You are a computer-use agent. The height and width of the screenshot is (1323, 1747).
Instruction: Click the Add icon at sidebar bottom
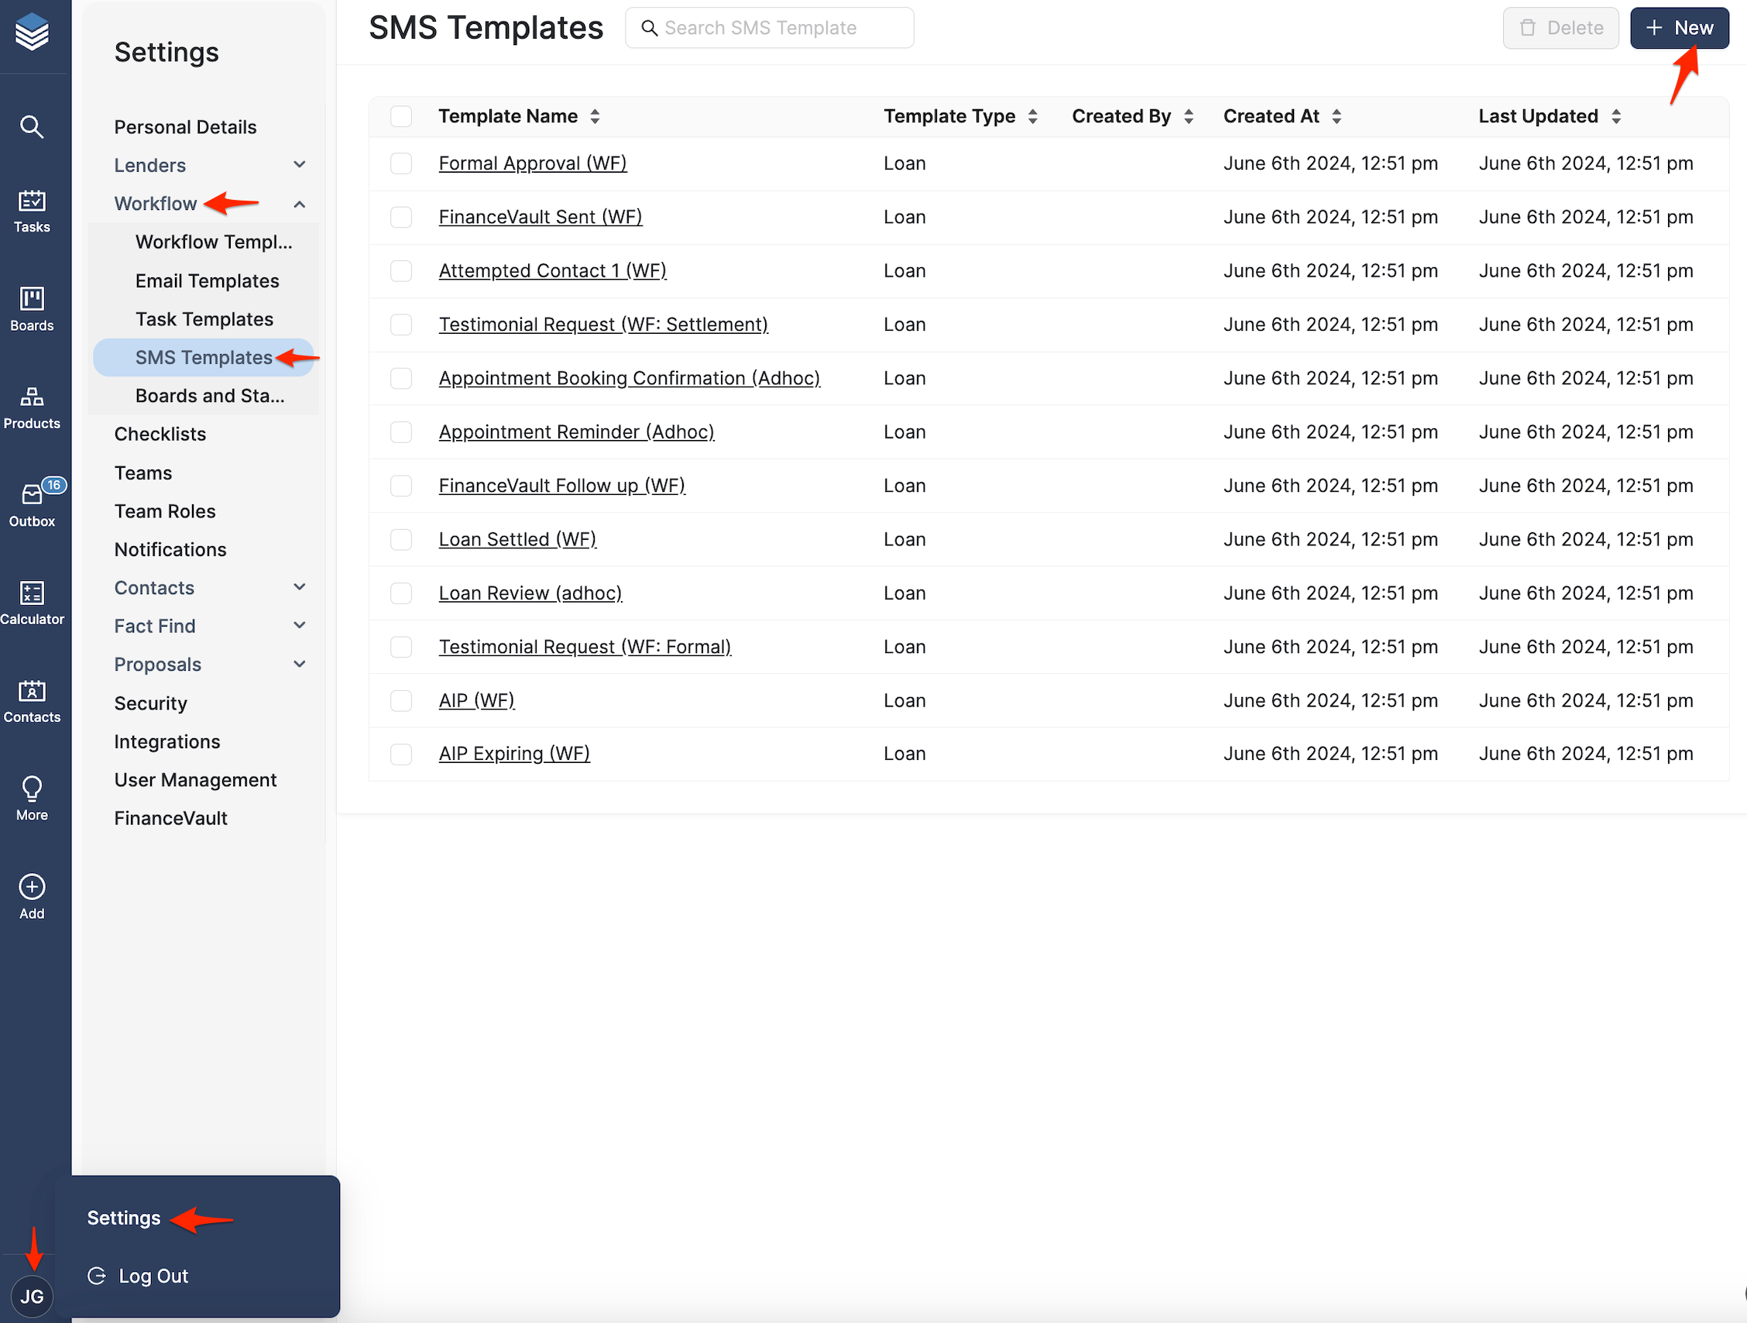click(32, 889)
